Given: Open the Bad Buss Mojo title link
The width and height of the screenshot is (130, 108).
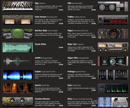Looking at the screenshot, I should pos(46,31).
